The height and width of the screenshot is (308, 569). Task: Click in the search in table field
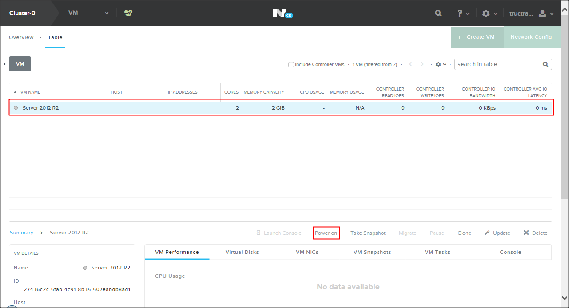tap(497, 64)
